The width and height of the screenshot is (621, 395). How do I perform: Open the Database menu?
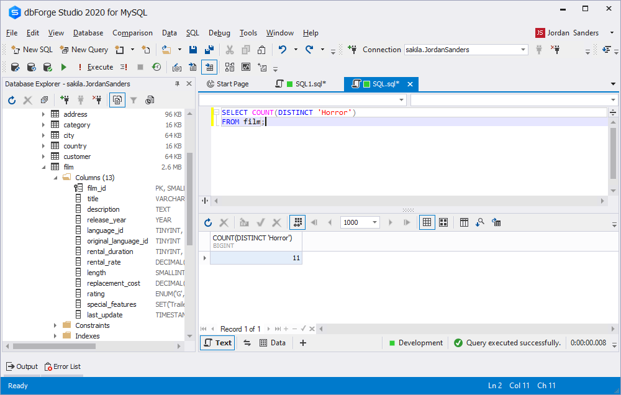tap(88, 33)
